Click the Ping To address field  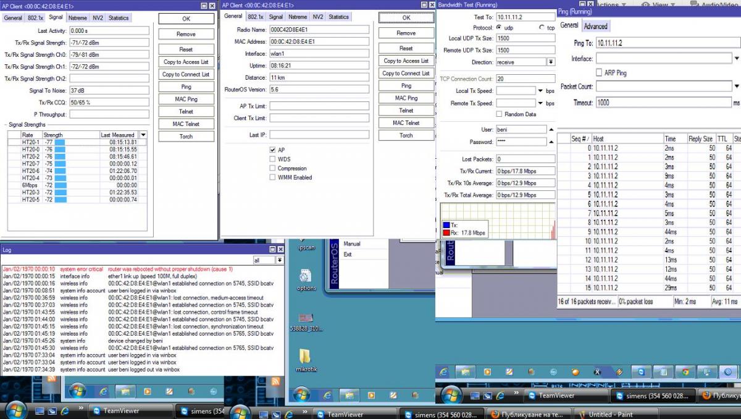pos(667,43)
